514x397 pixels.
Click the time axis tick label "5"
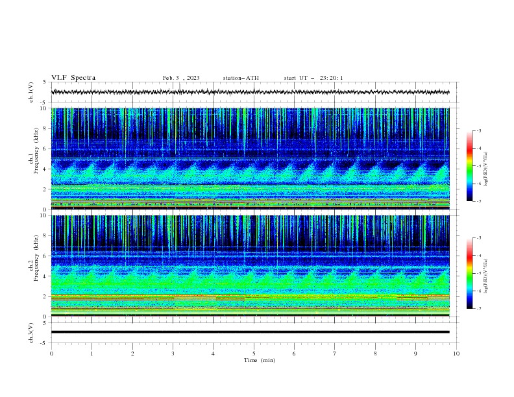[254, 354]
